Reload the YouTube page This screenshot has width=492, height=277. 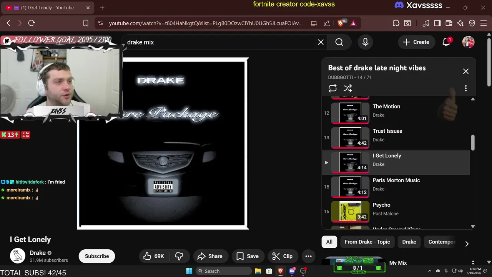tap(32, 23)
